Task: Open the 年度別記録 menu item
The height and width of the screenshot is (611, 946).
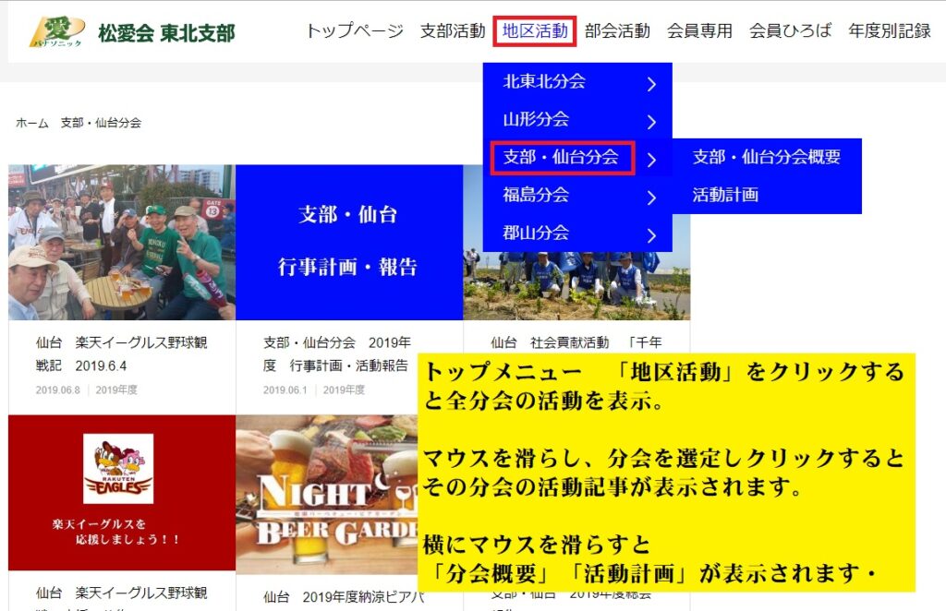Action: coord(890,31)
